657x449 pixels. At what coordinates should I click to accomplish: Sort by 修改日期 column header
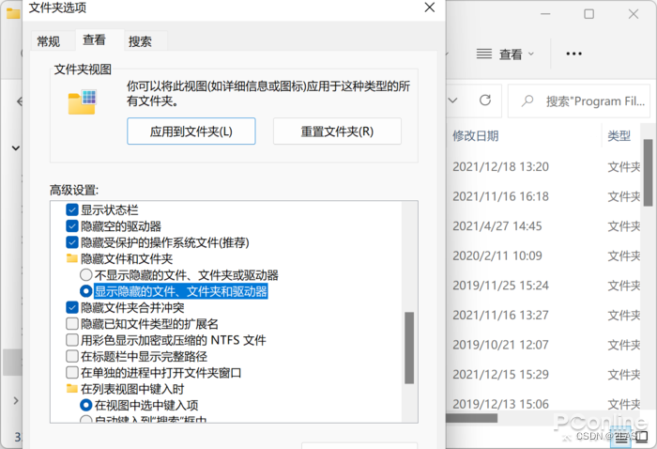click(476, 136)
